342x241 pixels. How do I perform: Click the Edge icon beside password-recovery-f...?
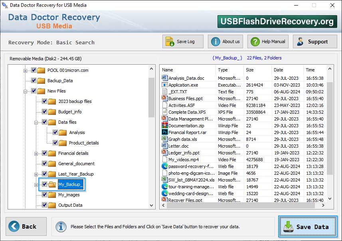pos(164,166)
